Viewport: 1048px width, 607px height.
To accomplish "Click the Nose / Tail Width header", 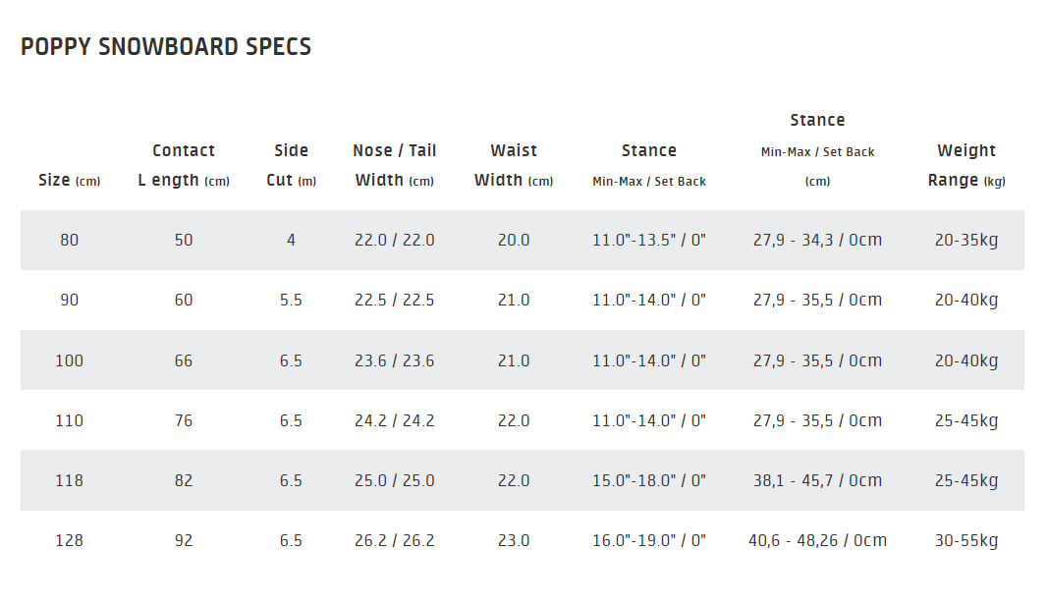I will [x=394, y=165].
